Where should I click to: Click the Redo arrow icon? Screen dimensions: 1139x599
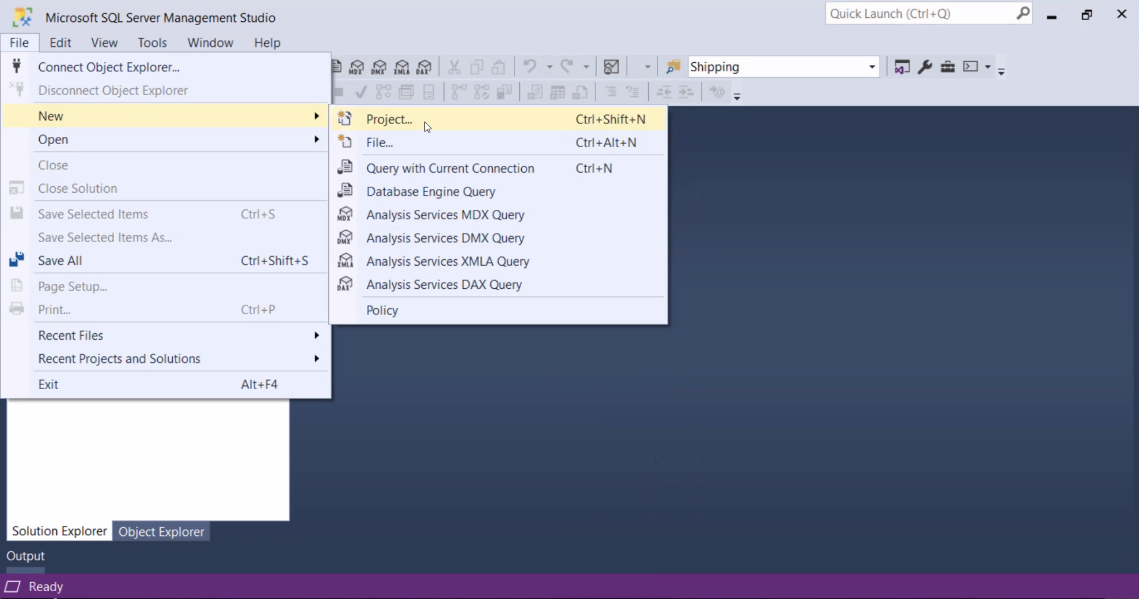coord(567,66)
